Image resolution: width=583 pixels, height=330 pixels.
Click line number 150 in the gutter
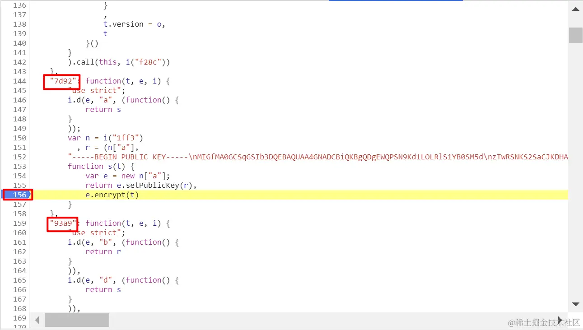pos(19,138)
